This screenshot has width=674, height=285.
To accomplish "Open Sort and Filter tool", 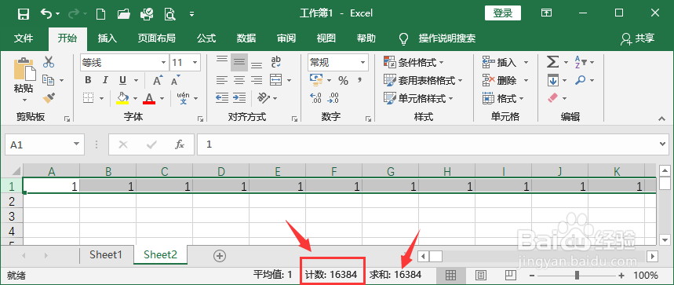I will 580,62.
